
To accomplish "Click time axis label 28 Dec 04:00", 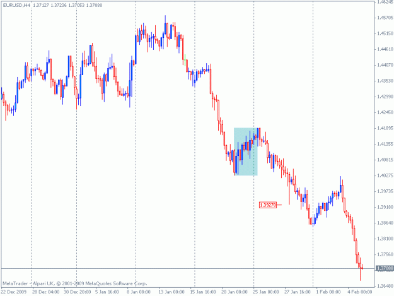I will (46, 292).
